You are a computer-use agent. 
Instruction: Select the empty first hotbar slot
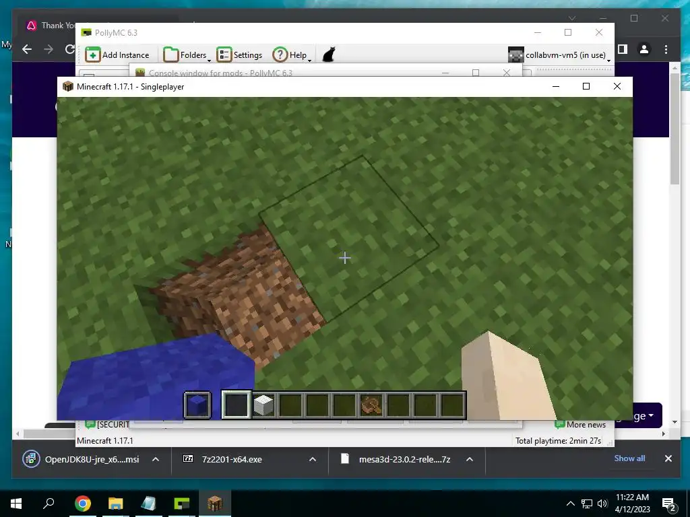pos(237,405)
